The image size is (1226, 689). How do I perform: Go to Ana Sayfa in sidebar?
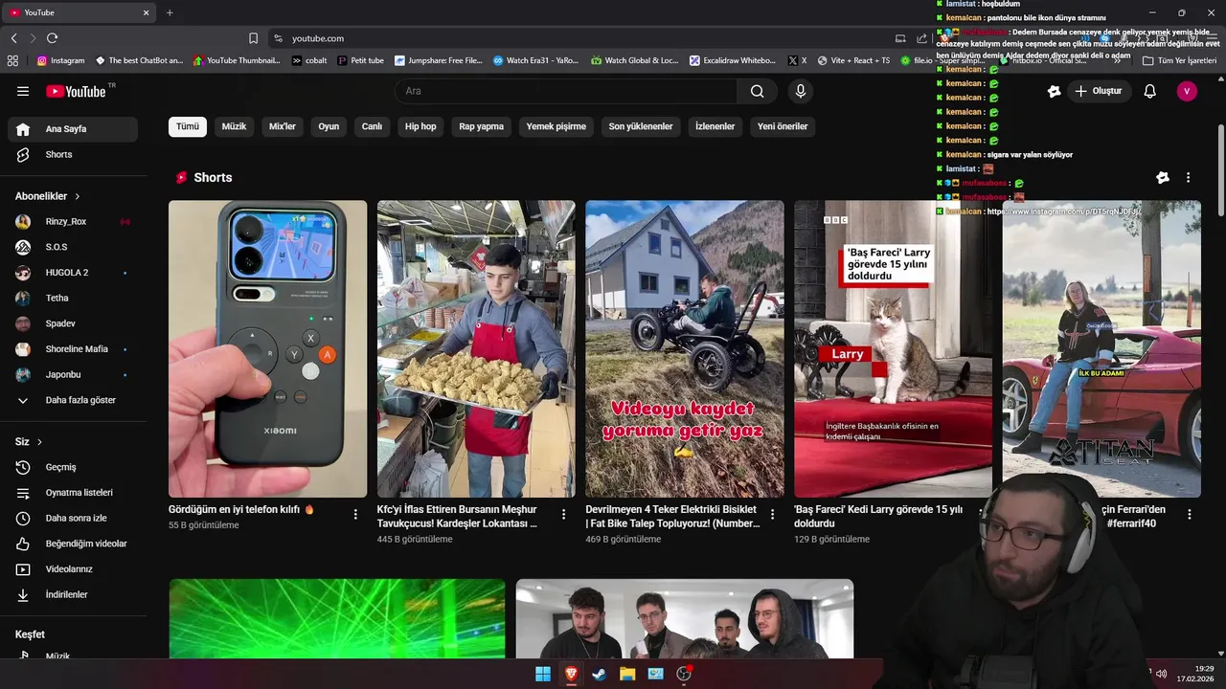(73, 129)
